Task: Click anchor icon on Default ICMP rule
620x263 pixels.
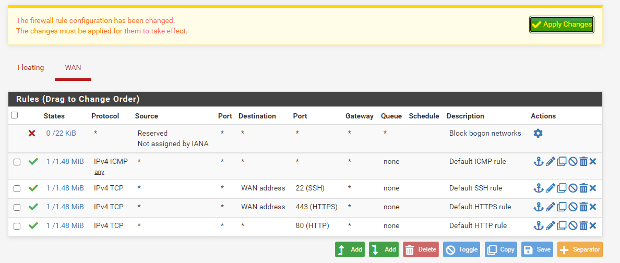Action: (538, 162)
